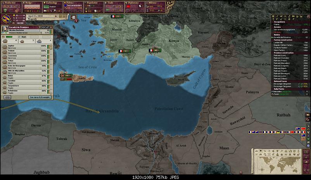
Task: Decrease game speed with the minus button
Action: tap(65, 16)
